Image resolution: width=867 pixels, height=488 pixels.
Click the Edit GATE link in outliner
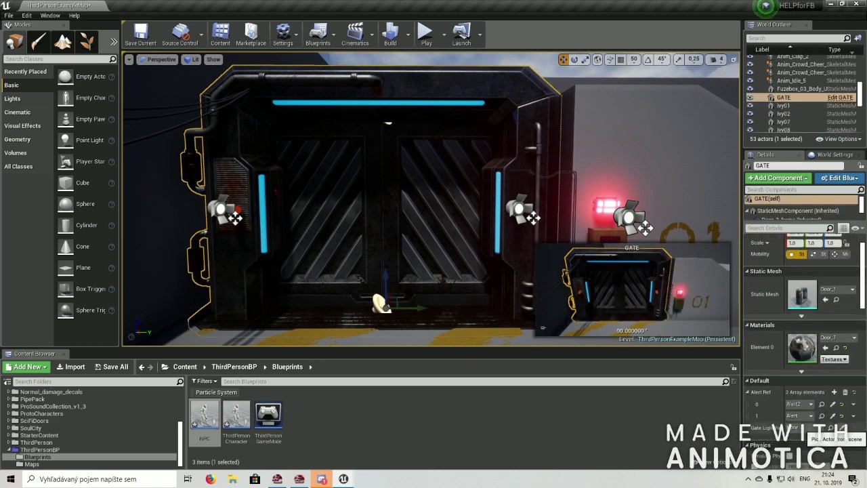[x=840, y=98]
